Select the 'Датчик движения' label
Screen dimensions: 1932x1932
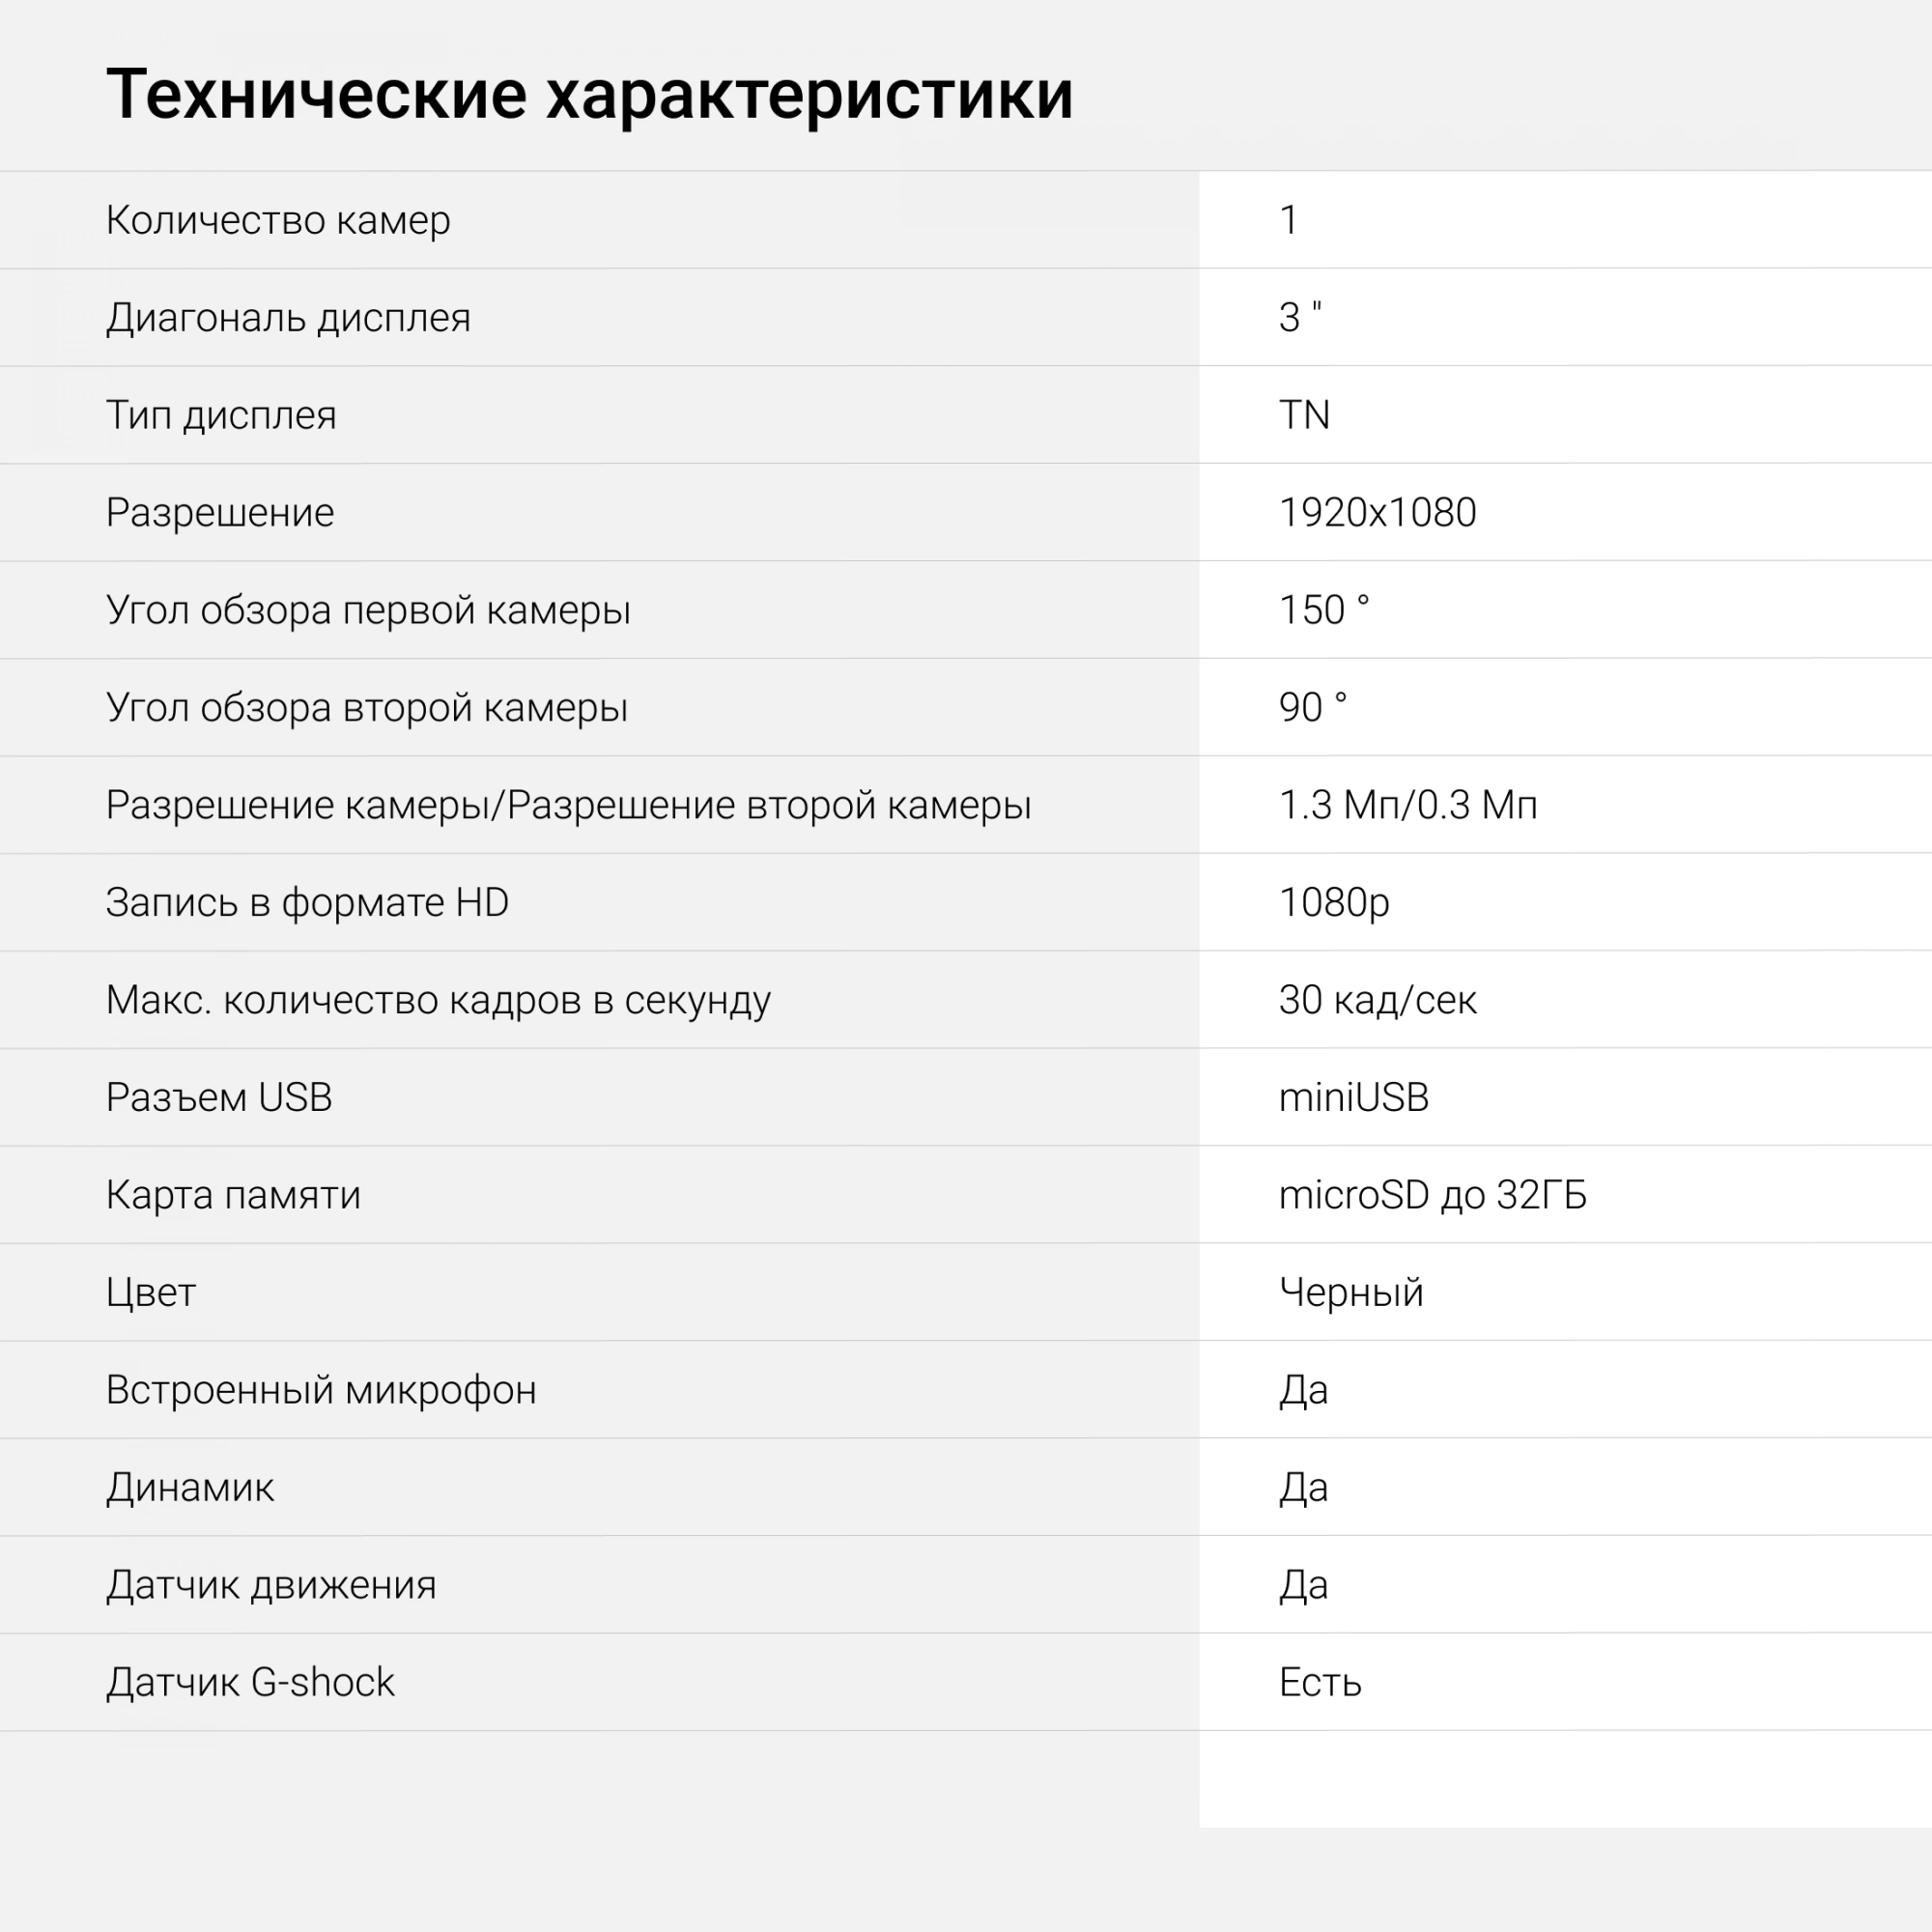click(x=271, y=1585)
